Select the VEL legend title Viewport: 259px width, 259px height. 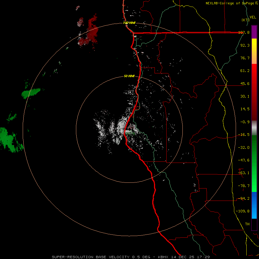(x=253, y=17)
